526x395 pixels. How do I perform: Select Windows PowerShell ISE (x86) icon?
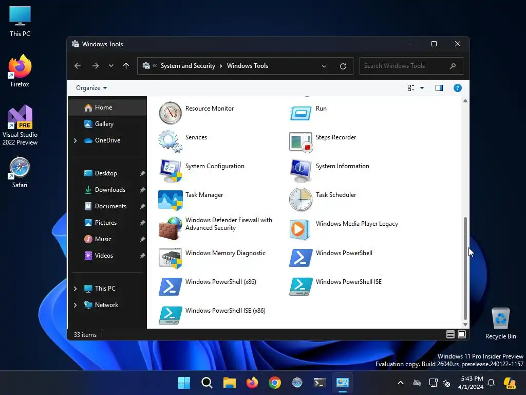170,315
